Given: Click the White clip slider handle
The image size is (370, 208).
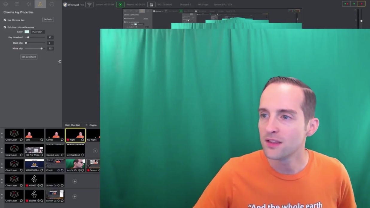Looking at the screenshot, I should [x=42, y=48].
